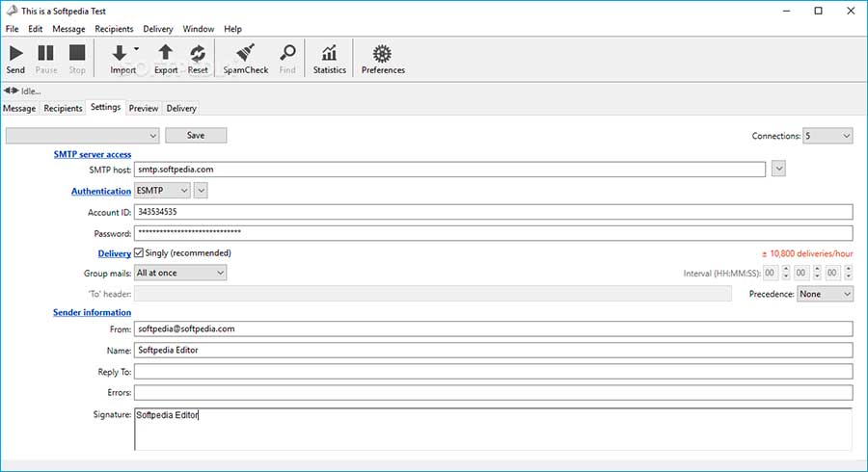Toggle the Singly (recommended) checkbox
Image resolution: width=868 pixels, height=472 pixels.
139,253
